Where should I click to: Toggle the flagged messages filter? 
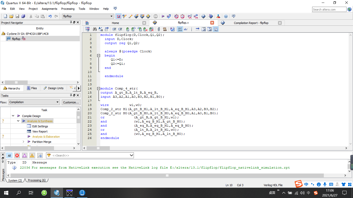point(40,155)
